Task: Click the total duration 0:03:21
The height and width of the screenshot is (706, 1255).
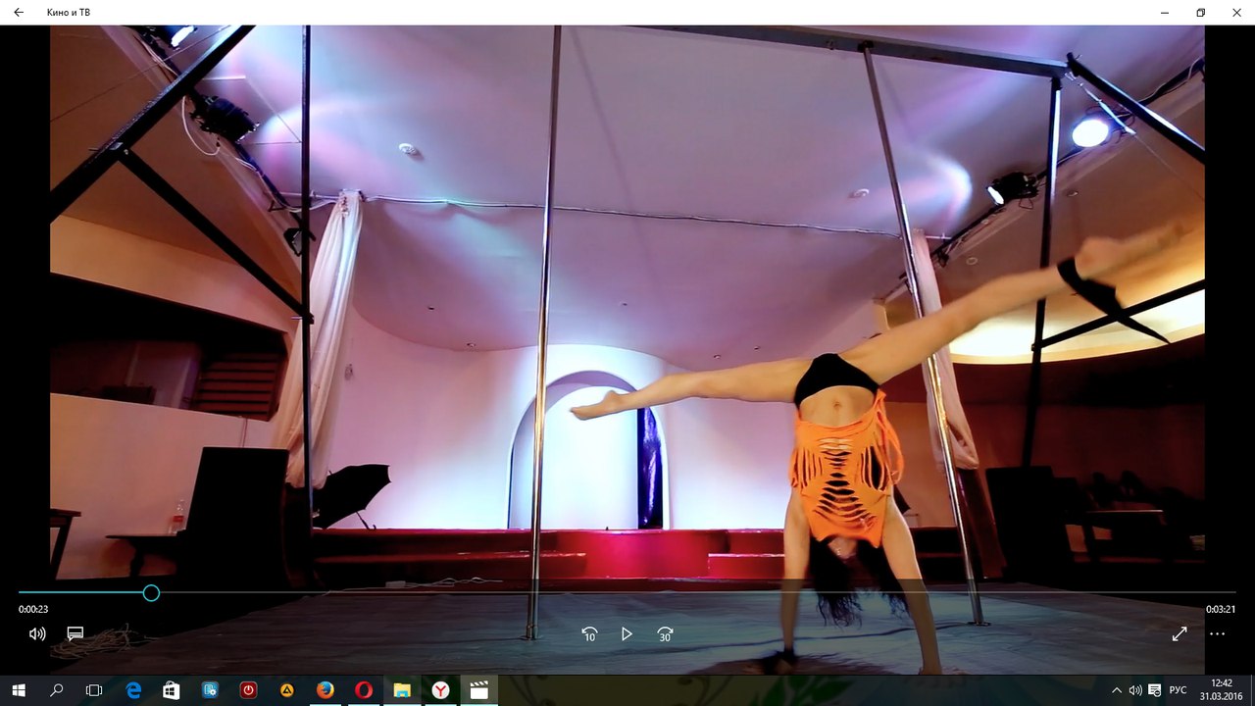Action: tap(1220, 609)
